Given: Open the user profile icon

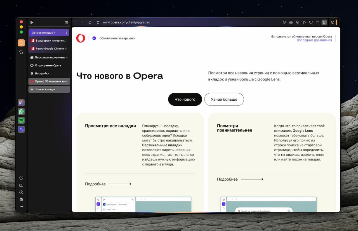Looking at the screenshot, I should (324, 22).
